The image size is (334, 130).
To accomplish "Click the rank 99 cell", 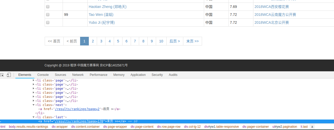I will tap(75, 15).
